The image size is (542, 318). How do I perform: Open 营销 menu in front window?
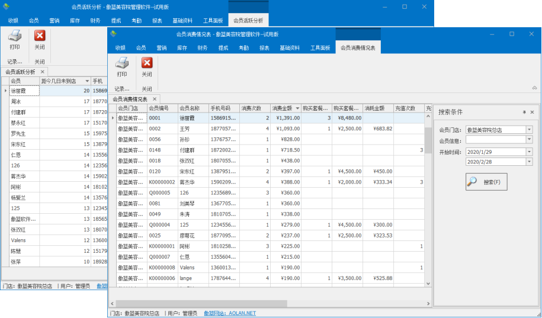tap(162, 48)
